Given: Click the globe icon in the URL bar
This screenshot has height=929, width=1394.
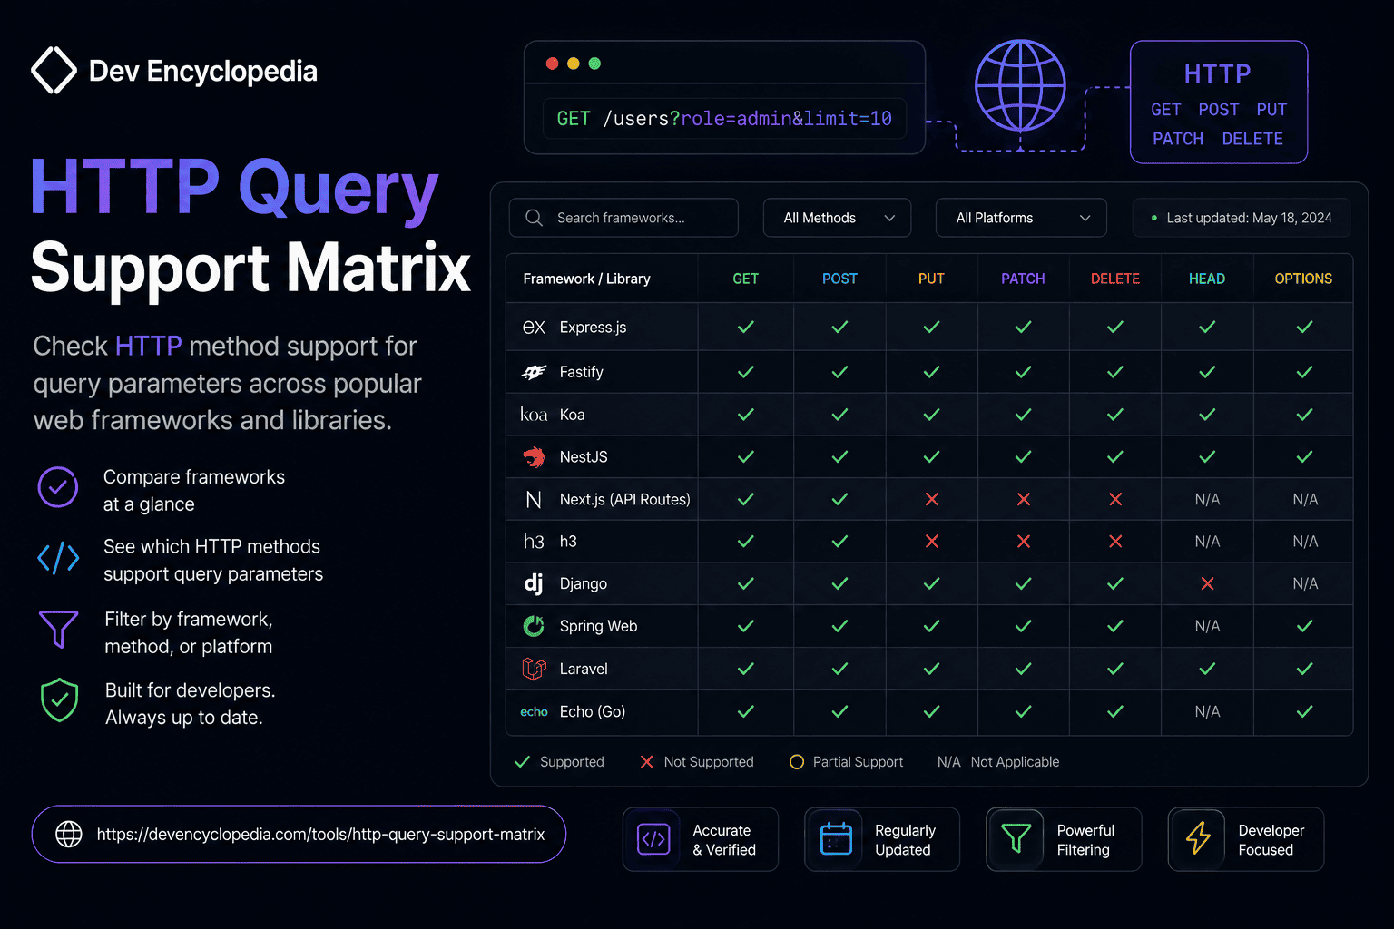Looking at the screenshot, I should [69, 834].
